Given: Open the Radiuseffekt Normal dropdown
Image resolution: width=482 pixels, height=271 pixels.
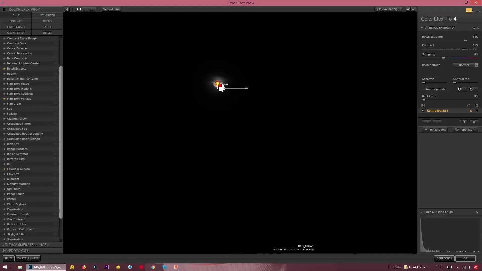Looking at the screenshot, I should point(466,65).
